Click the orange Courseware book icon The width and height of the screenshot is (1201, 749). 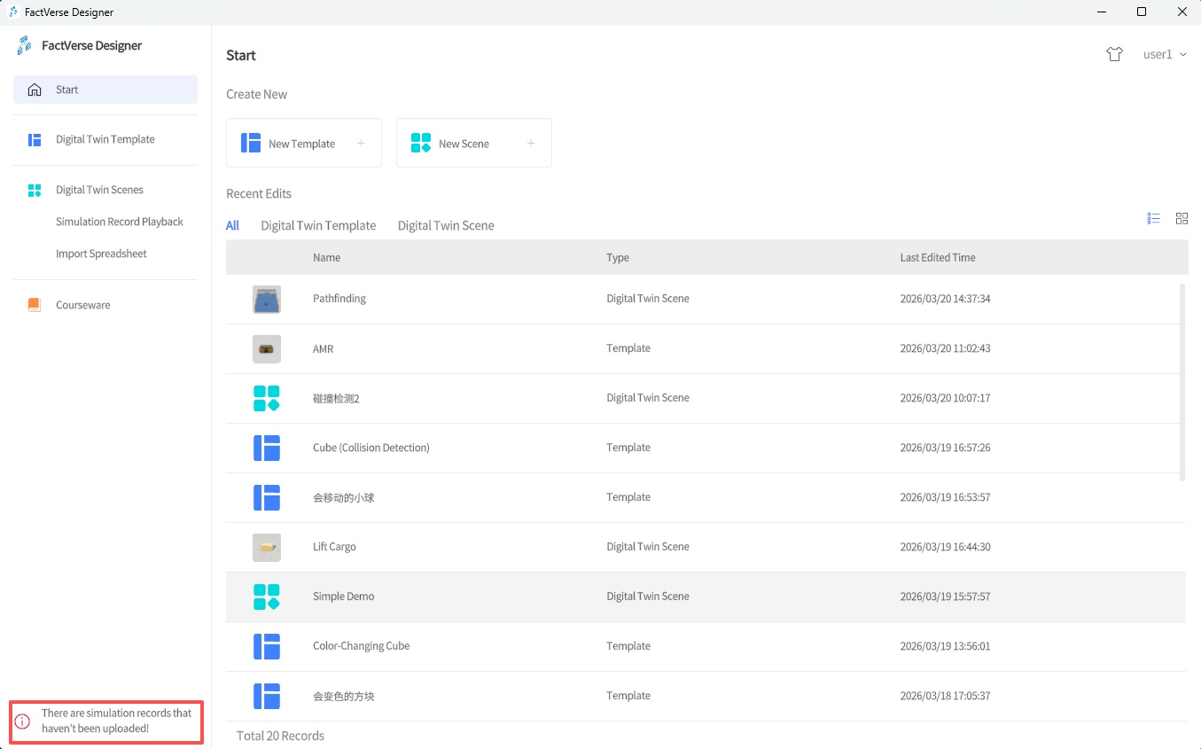35,305
